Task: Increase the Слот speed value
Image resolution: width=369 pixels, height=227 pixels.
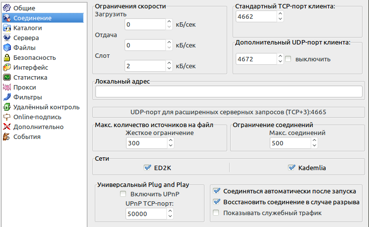Action: click(169, 63)
